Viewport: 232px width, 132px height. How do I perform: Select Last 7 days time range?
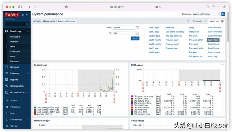pos(154,32)
